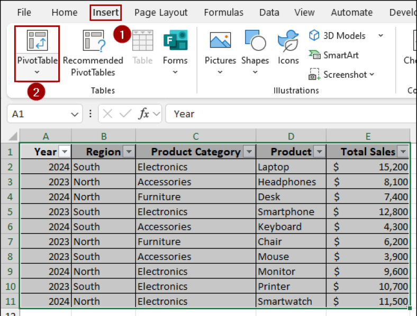Open the Product Category filter dropdown
The width and height of the screenshot is (417, 316).
click(249, 152)
